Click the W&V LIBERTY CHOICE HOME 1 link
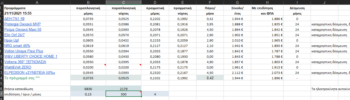 [x=31, y=57]
